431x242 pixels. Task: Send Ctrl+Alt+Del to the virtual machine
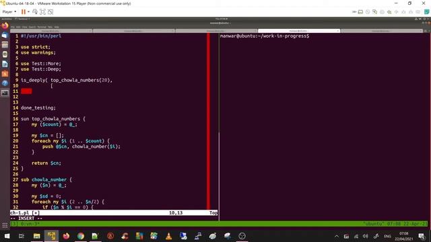35,12
